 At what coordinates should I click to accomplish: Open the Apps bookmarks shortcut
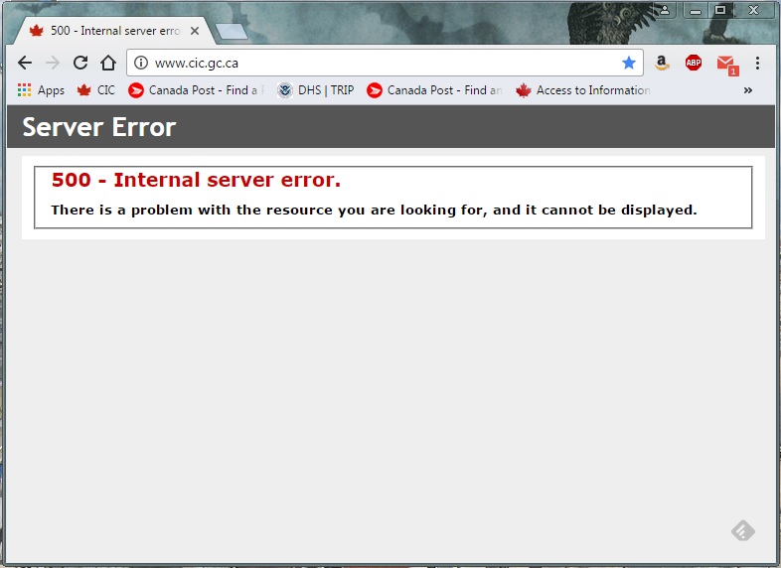(x=41, y=90)
